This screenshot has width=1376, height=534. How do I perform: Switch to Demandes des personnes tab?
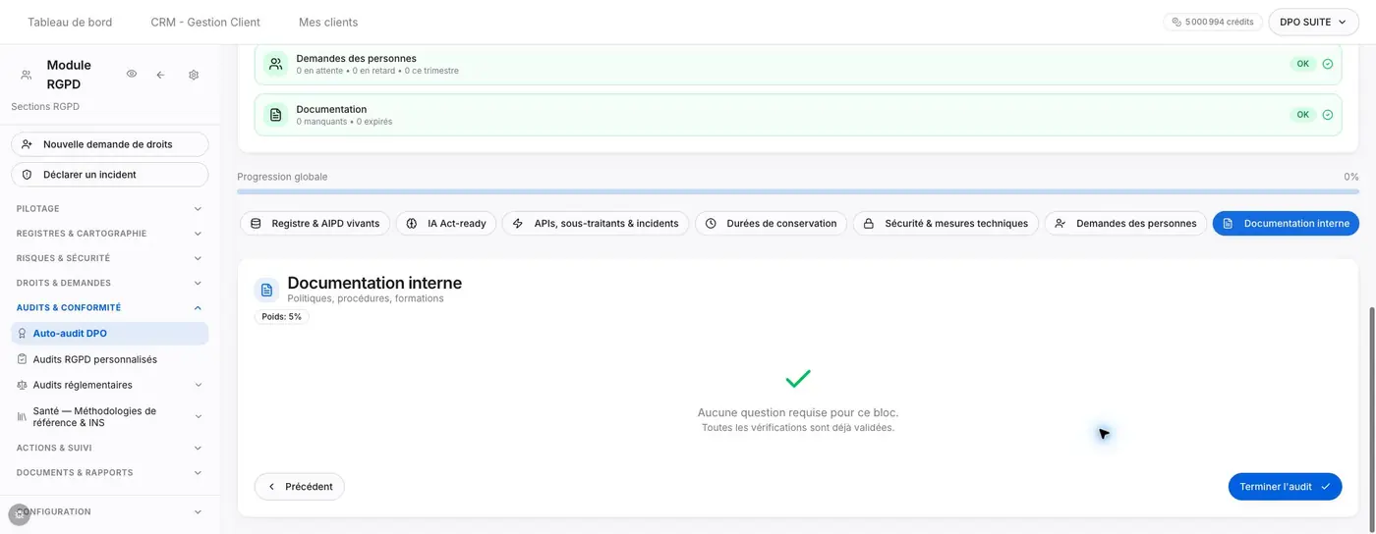coord(1126,224)
